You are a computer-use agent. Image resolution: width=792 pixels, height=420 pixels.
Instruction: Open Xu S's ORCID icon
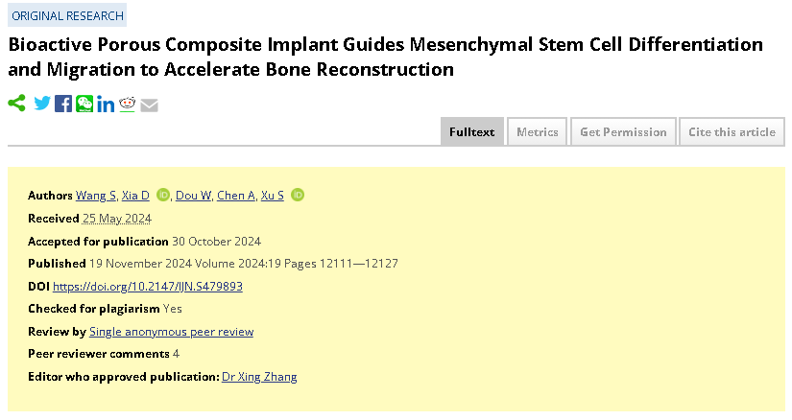[298, 195]
